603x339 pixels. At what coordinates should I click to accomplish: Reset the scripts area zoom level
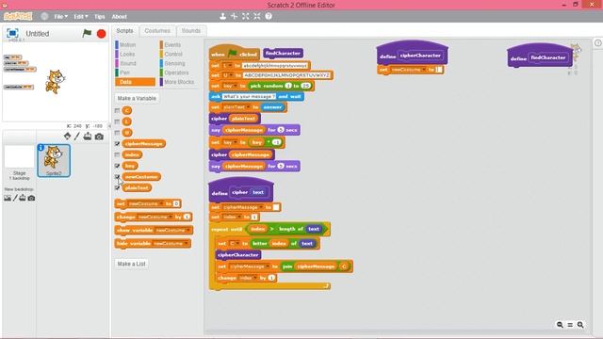point(570,325)
